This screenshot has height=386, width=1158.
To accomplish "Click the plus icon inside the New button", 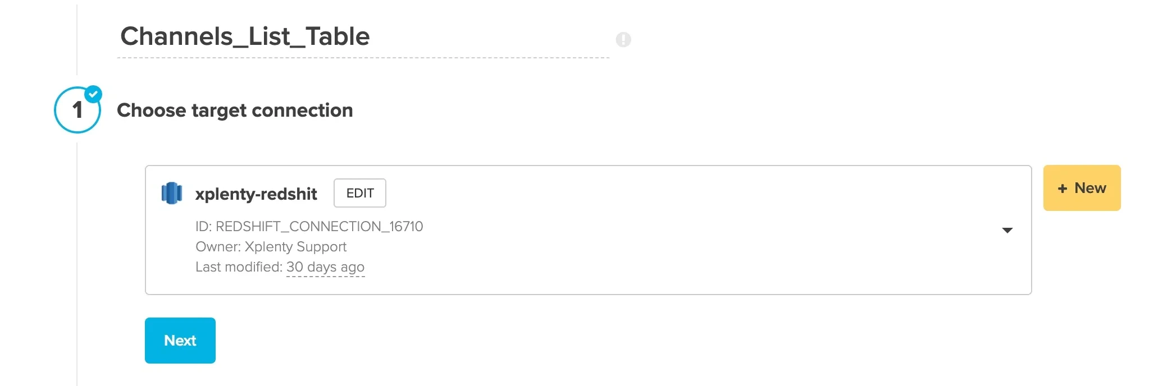I will coord(1062,188).
